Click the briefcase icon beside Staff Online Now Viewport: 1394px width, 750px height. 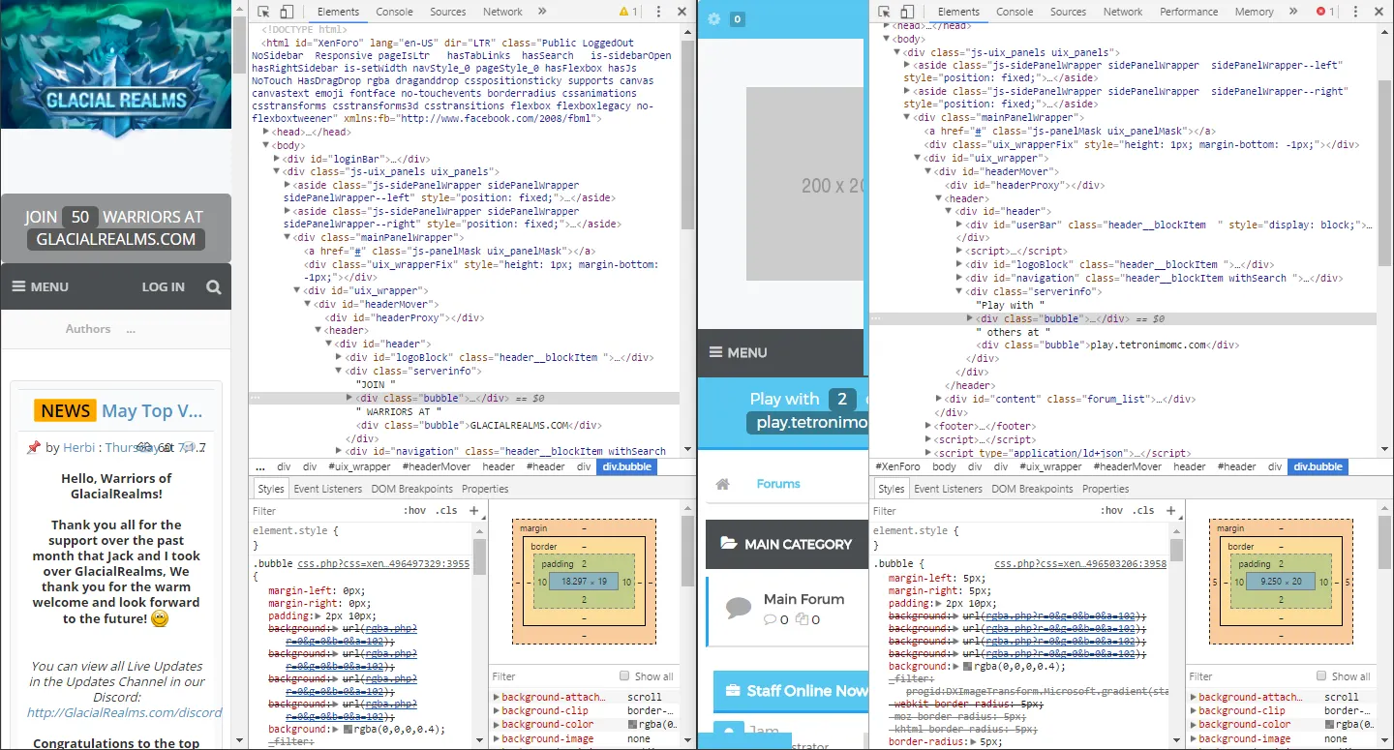[731, 691]
